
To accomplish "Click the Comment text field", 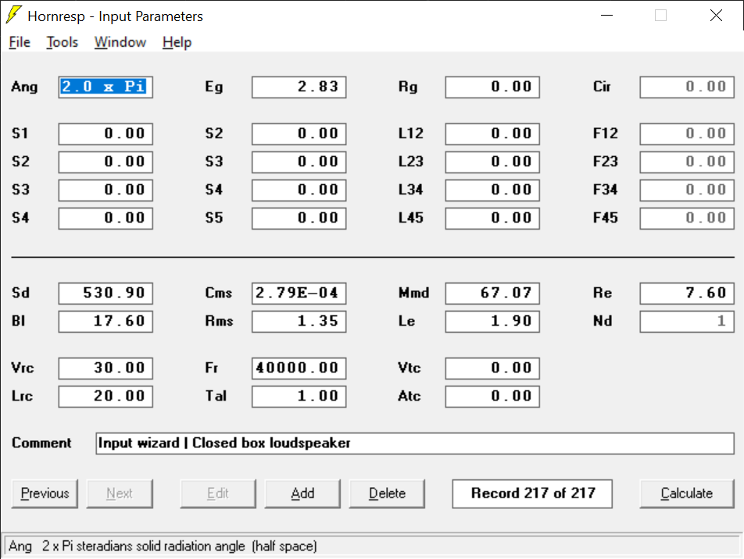I will click(x=415, y=443).
